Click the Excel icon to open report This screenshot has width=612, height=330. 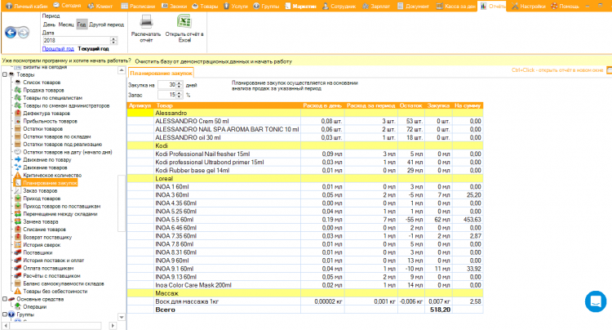pyautogui.click(x=184, y=21)
